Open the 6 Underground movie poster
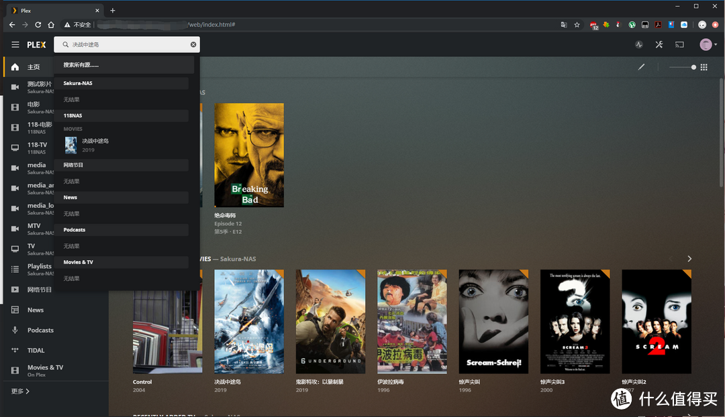725x417 pixels. [x=330, y=321]
